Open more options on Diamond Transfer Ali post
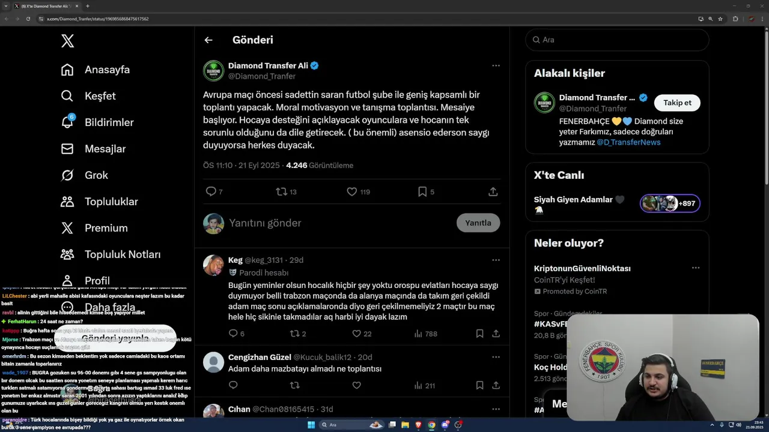This screenshot has height=432, width=769. coord(496,65)
